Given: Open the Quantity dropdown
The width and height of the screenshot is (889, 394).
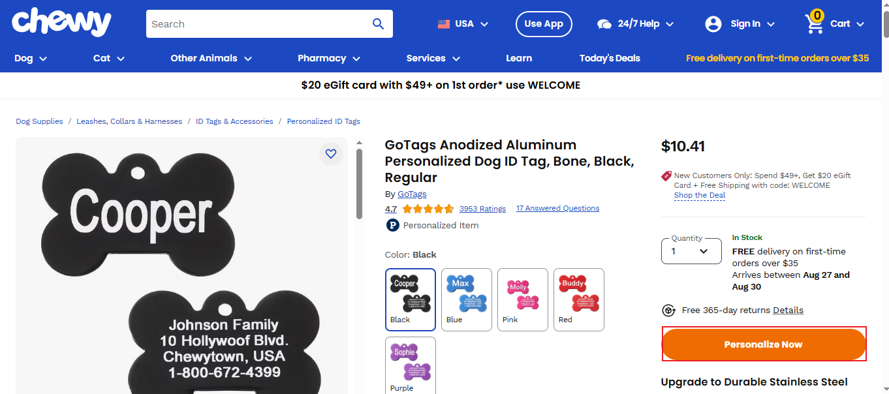Looking at the screenshot, I should [691, 251].
